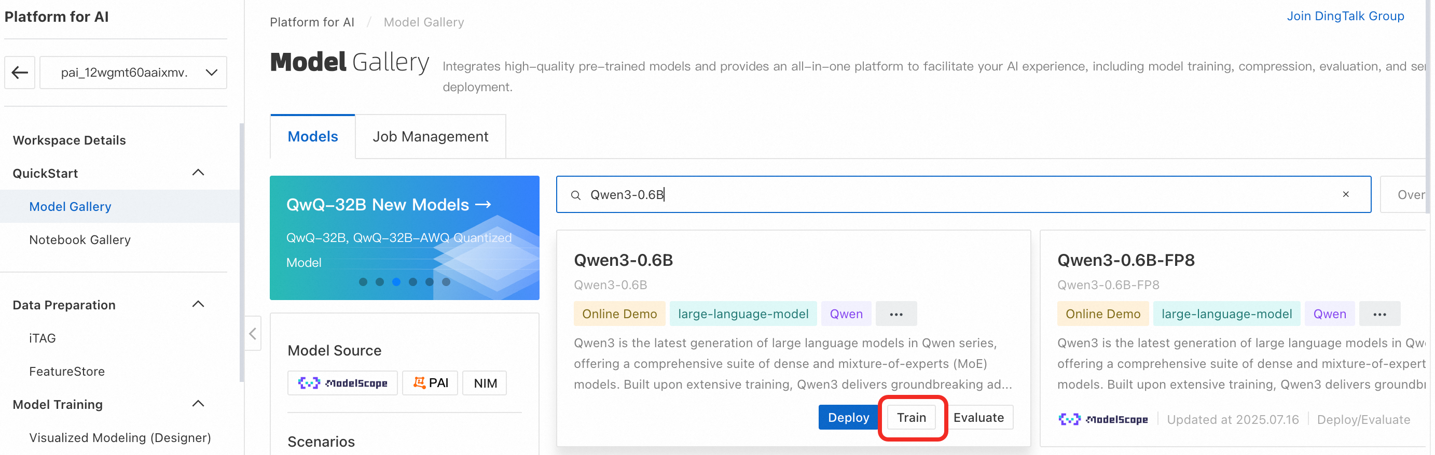Open Workspace Details in sidebar

pyautogui.click(x=69, y=140)
